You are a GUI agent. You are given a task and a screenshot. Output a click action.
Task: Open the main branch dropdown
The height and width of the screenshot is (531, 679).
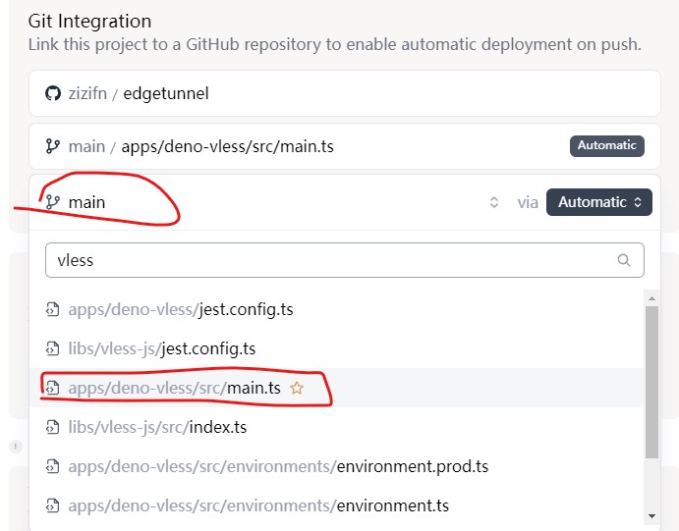pyautogui.click(x=265, y=202)
